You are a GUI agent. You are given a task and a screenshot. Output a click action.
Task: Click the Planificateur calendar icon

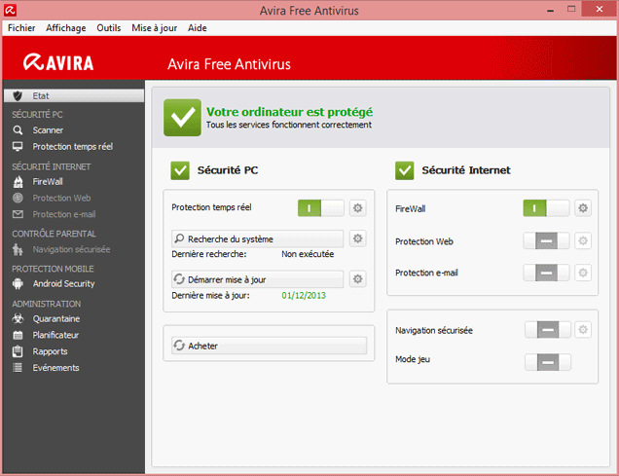pos(18,335)
